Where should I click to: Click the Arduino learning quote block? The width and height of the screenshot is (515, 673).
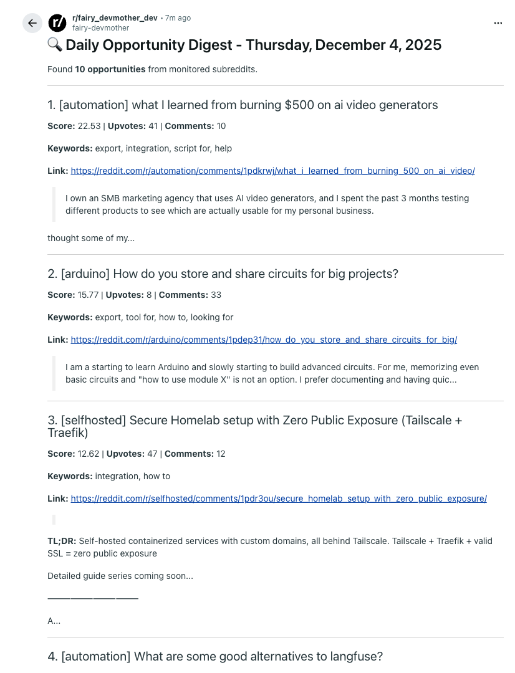click(x=272, y=373)
